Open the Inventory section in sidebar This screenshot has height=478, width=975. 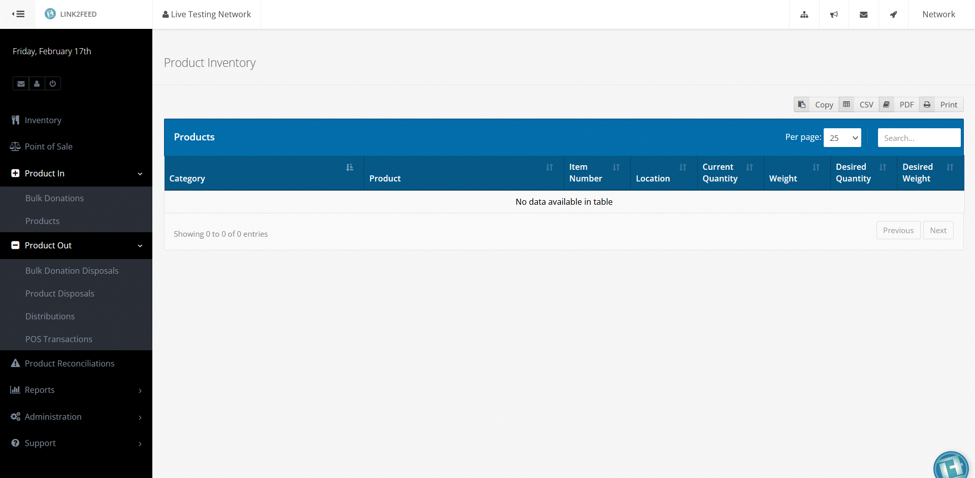(x=42, y=120)
